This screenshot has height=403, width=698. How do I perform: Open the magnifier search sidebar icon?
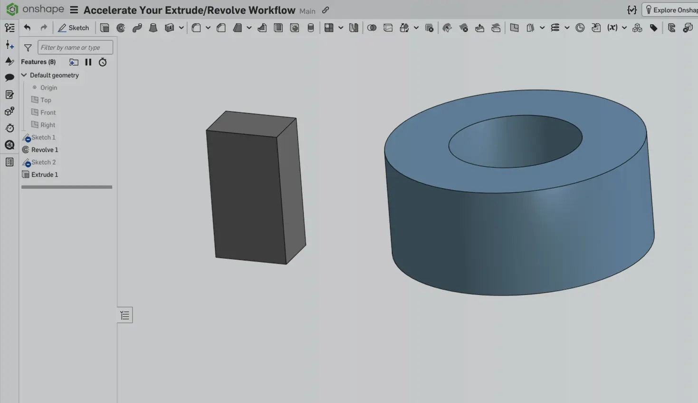pyautogui.click(x=10, y=145)
